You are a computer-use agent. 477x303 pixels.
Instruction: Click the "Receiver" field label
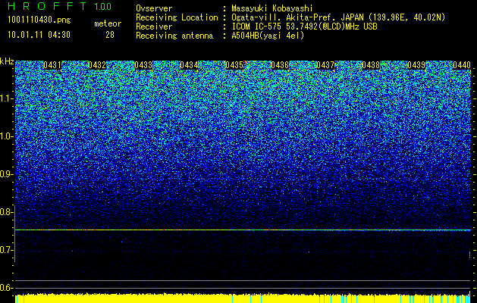click(154, 27)
